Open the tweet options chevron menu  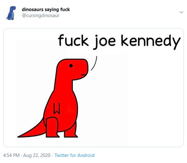(181, 12)
